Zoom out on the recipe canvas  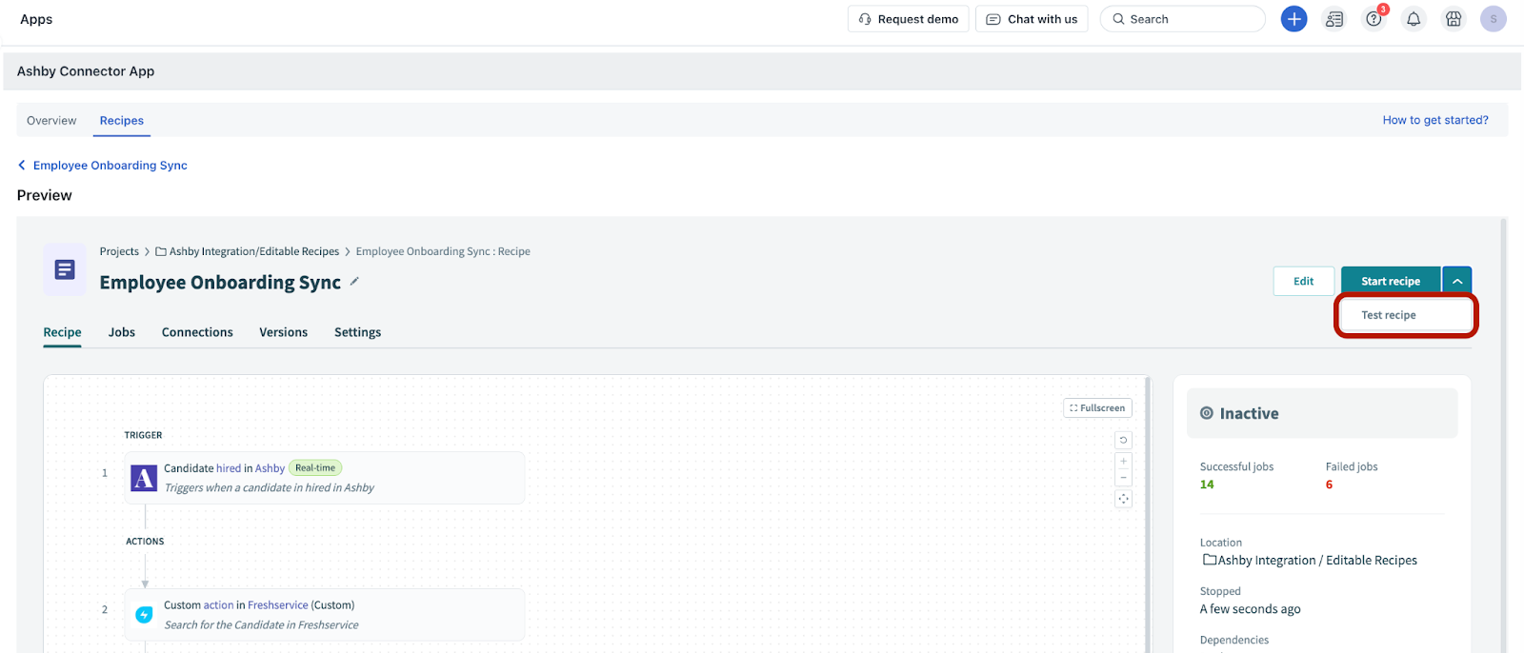[x=1124, y=477]
